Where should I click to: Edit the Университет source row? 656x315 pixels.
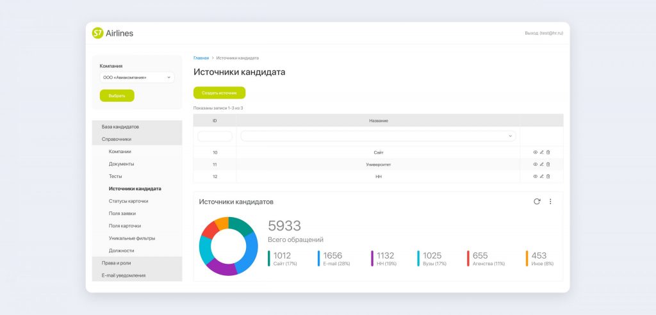coord(542,165)
